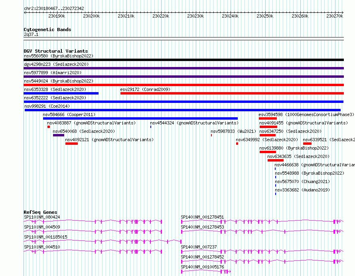The image size is (355, 276).
Task: Select the blue nsv6352222 variant bar
Action: [183, 102]
